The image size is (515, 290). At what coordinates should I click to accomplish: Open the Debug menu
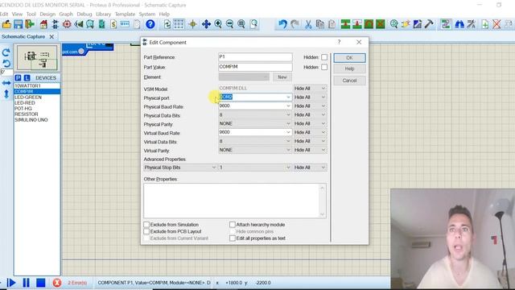tap(84, 14)
